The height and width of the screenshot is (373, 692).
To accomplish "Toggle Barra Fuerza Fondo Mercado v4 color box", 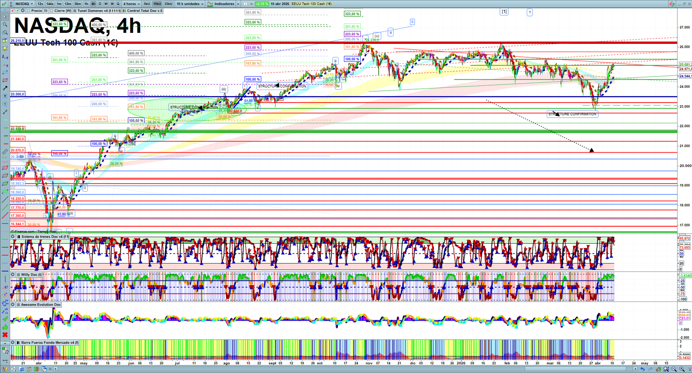I will click(x=19, y=342).
